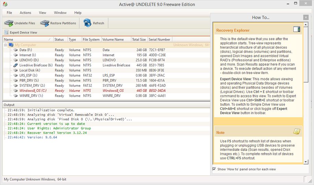Viewport: 314px width, 185px height.
Task: Sort by the Name column header
Action: pyautogui.click(x=28, y=39)
